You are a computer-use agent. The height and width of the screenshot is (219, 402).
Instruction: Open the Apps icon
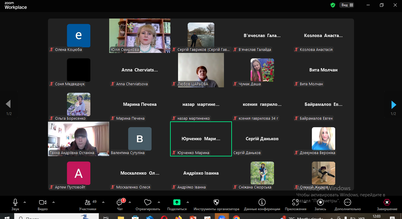coord(295,202)
